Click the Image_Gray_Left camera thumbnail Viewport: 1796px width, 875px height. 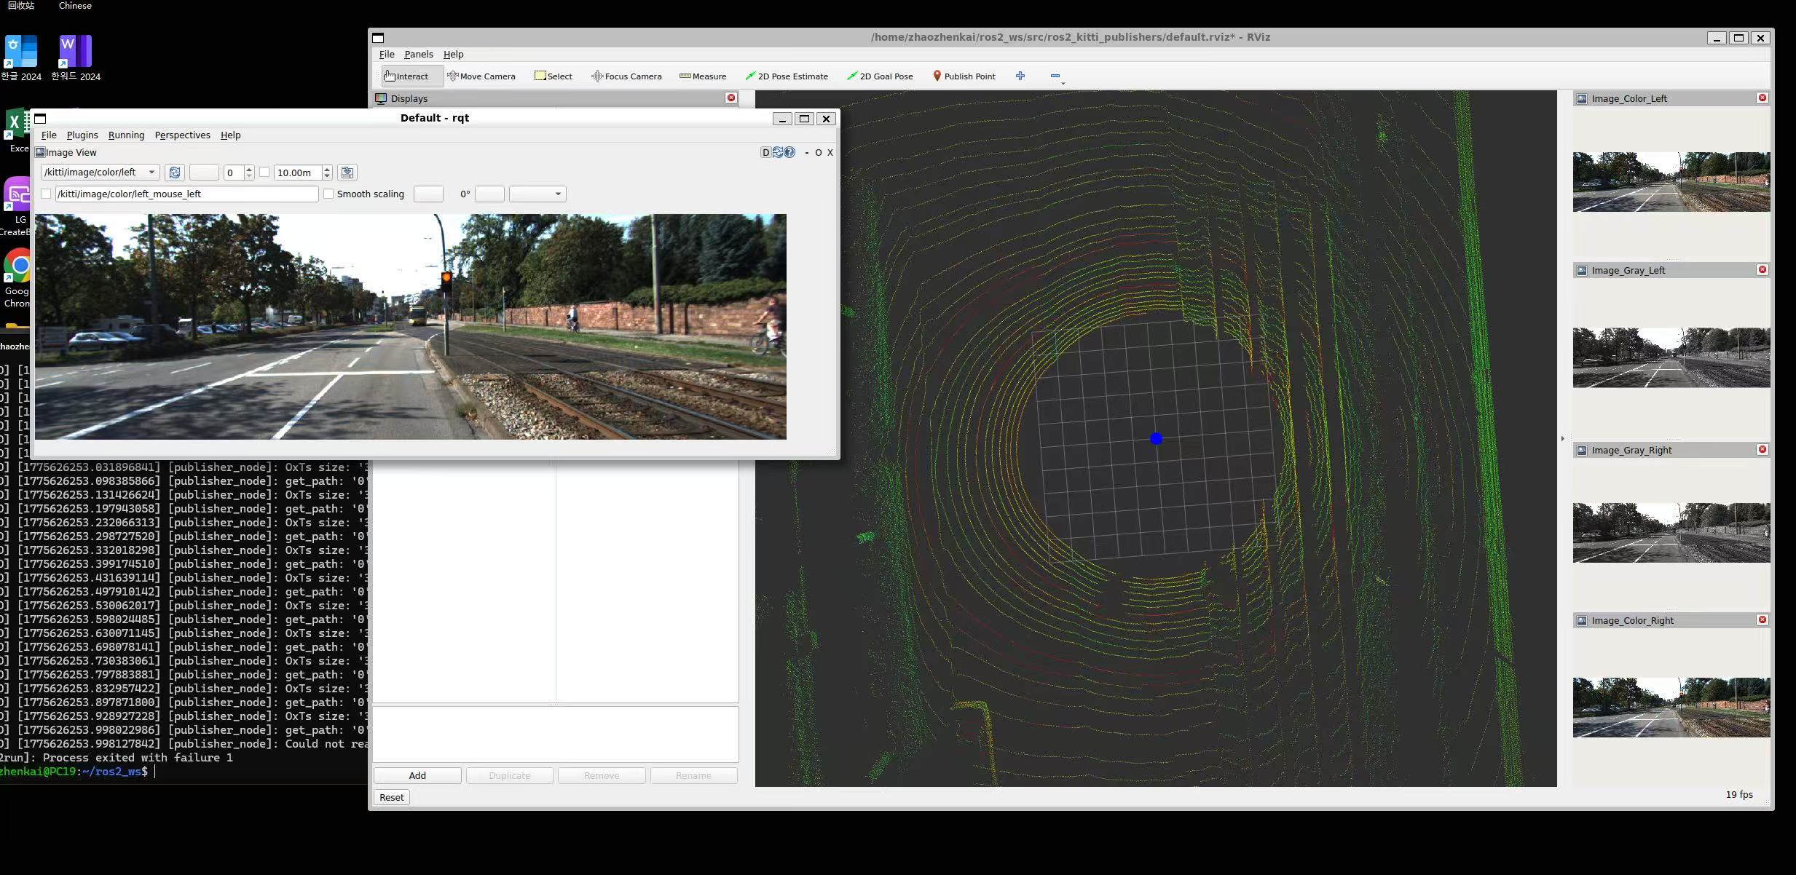coord(1671,357)
